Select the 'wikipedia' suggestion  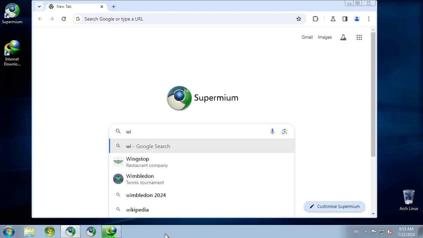pyautogui.click(x=202, y=210)
